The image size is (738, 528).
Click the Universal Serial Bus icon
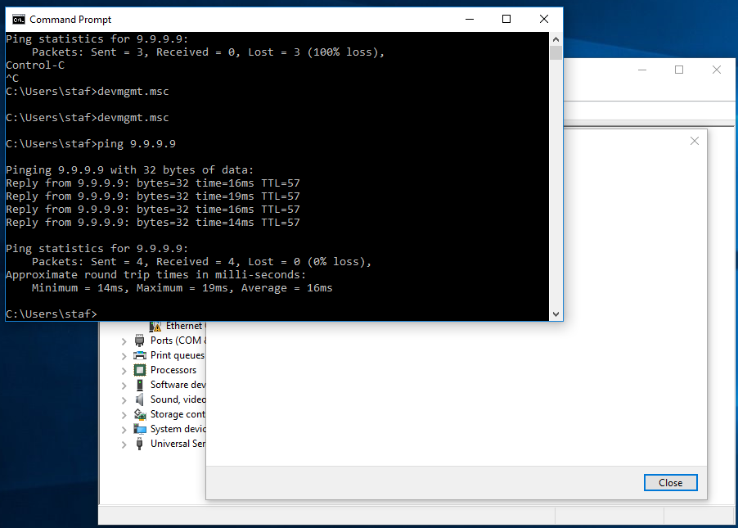(x=139, y=444)
